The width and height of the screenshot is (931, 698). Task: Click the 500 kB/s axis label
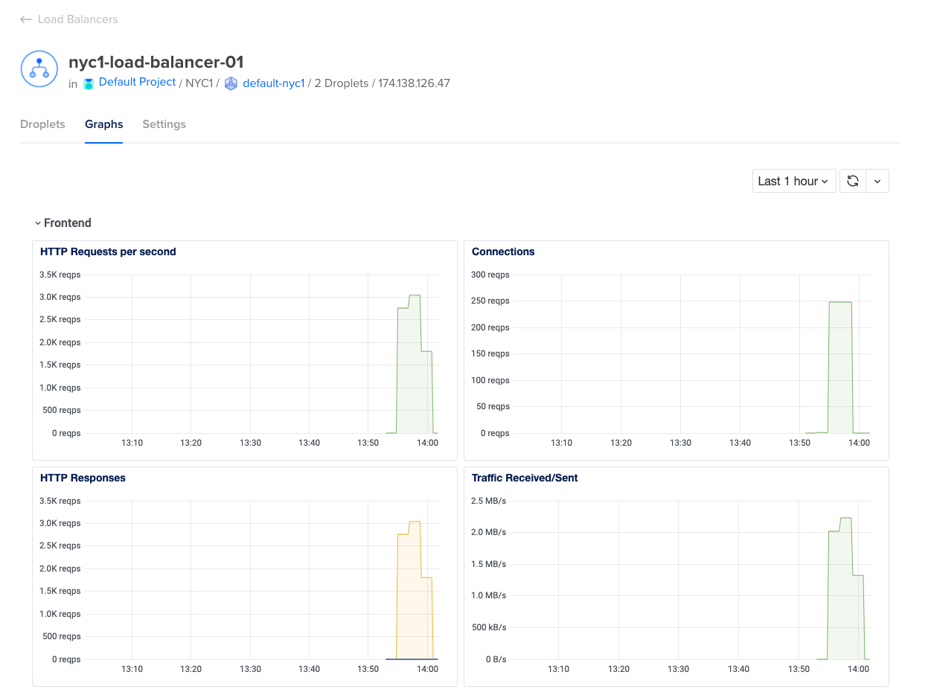489,627
